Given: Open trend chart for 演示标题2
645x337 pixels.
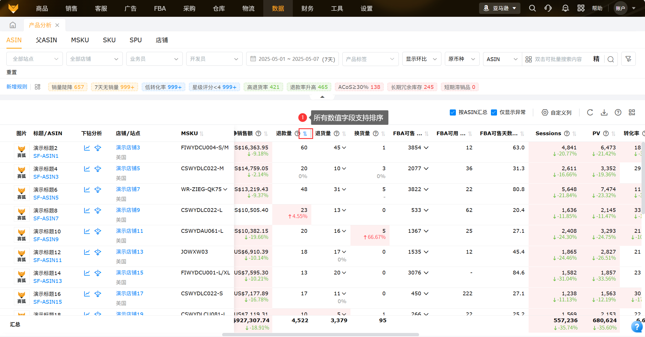Looking at the screenshot, I should 87,148.
